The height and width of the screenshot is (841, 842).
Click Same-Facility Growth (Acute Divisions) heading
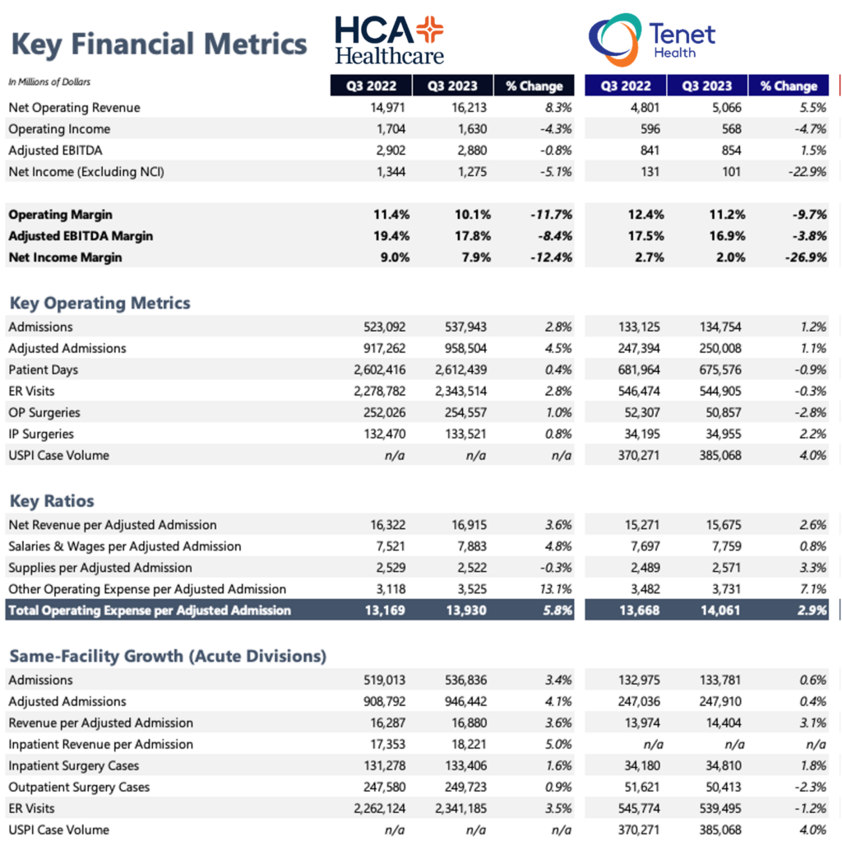pyautogui.click(x=168, y=656)
